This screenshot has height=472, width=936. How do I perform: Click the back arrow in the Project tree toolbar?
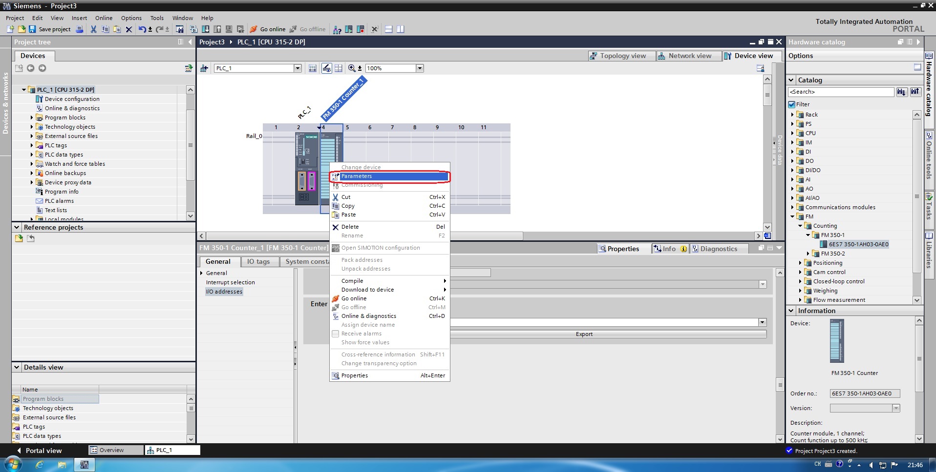coord(30,68)
